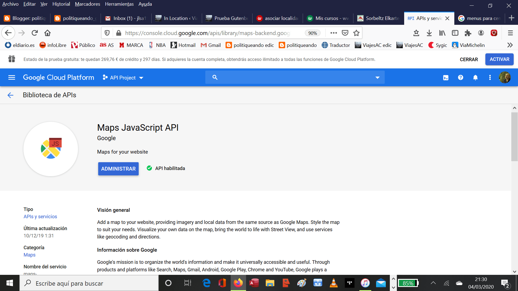Click the gift icon in the trial banner

[12, 59]
